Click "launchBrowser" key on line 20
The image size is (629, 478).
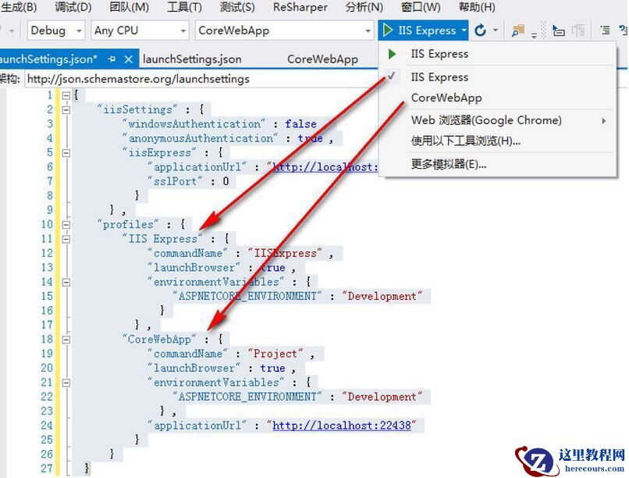tap(194, 368)
